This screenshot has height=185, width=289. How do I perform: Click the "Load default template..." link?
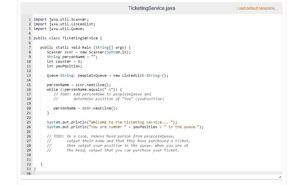[257, 8]
